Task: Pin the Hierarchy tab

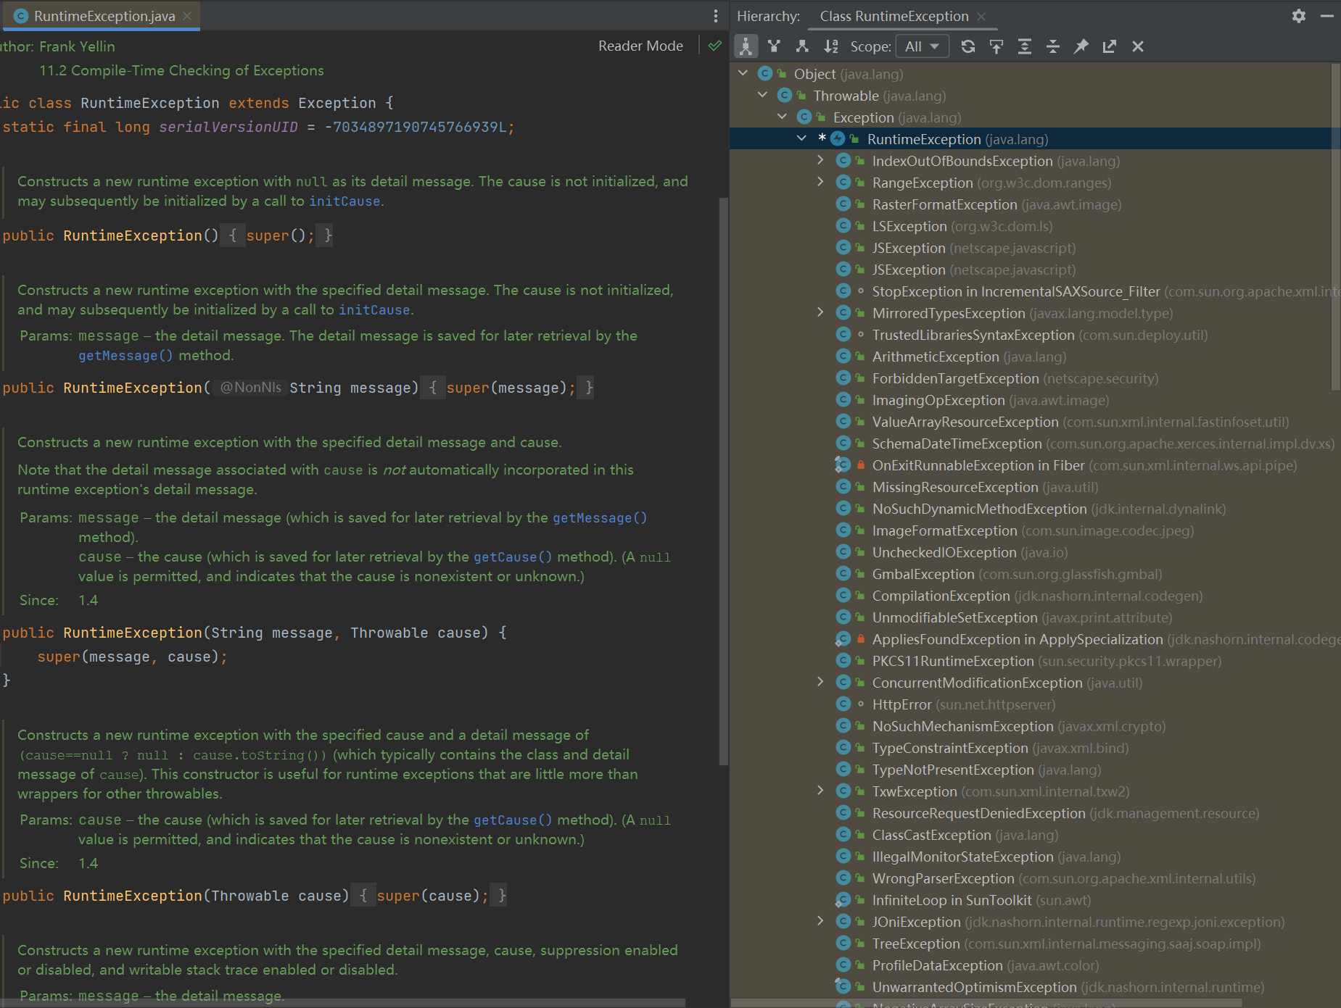Action: pyautogui.click(x=1081, y=46)
